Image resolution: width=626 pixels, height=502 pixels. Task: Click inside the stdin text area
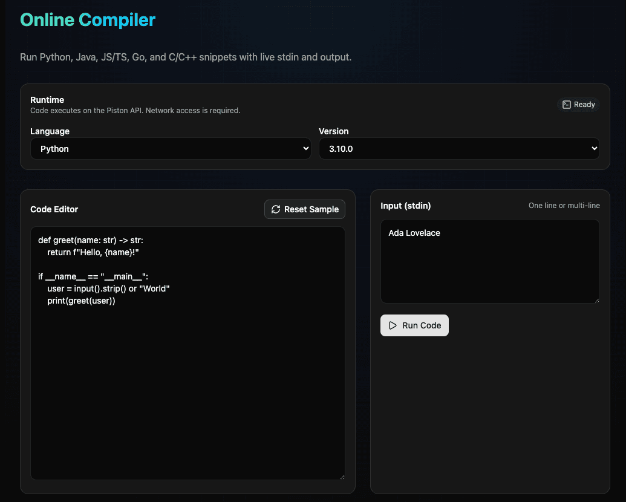pyautogui.click(x=489, y=260)
